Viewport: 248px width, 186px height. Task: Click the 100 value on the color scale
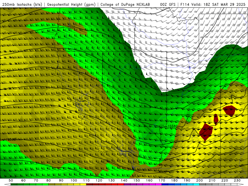coord(74,180)
